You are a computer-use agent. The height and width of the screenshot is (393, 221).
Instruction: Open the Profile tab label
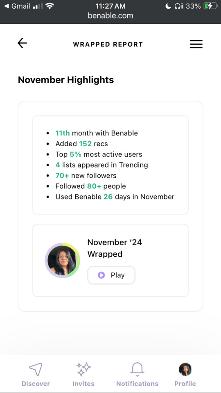click(x=185, y=384)
